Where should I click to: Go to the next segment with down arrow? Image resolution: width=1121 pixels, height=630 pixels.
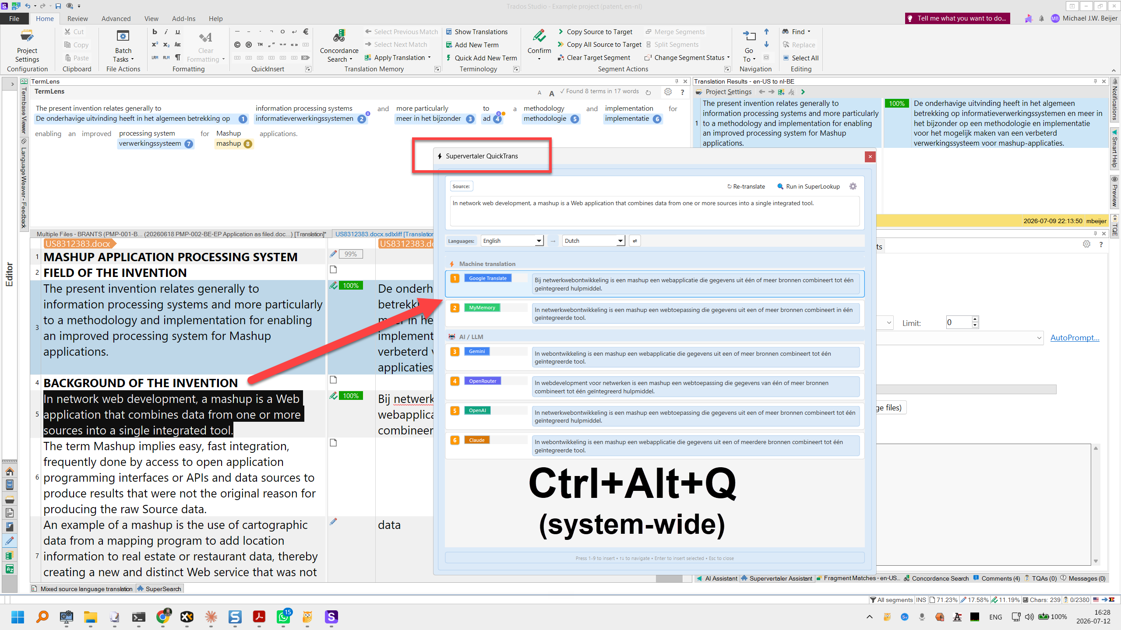coord(766,45)
